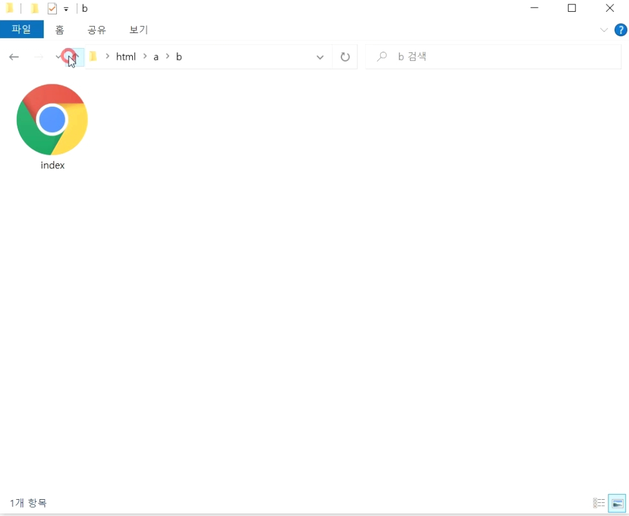The width and height of the screenshot is (629, 516).
Task: Click the window folder system icon
Action: (x=10, y=8)
